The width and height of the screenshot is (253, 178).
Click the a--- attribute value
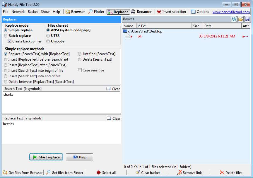click(245, 36)
